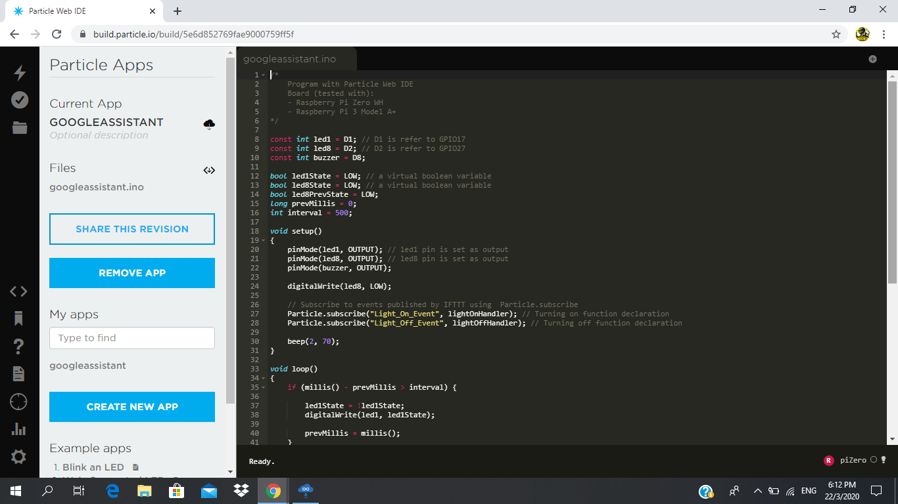Click the document icon beside Blink an LED
Image resolution: width=898 pixels, height=504 pixels.
click(x=136, y=467)
